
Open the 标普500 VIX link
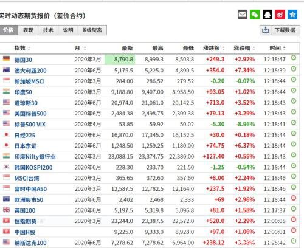(x=30, y=125)
